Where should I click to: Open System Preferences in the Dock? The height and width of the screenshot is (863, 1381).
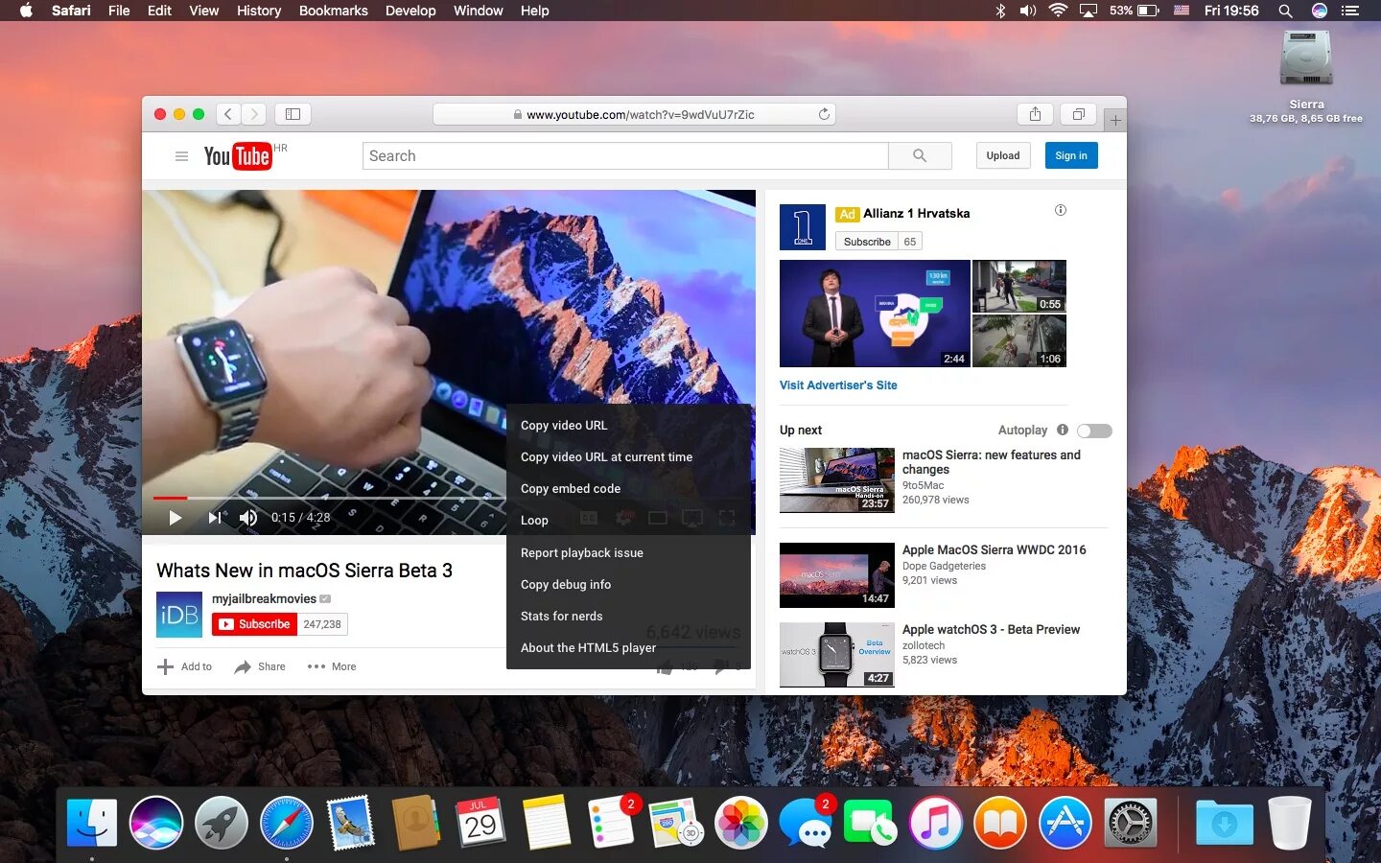point(1131,823)
